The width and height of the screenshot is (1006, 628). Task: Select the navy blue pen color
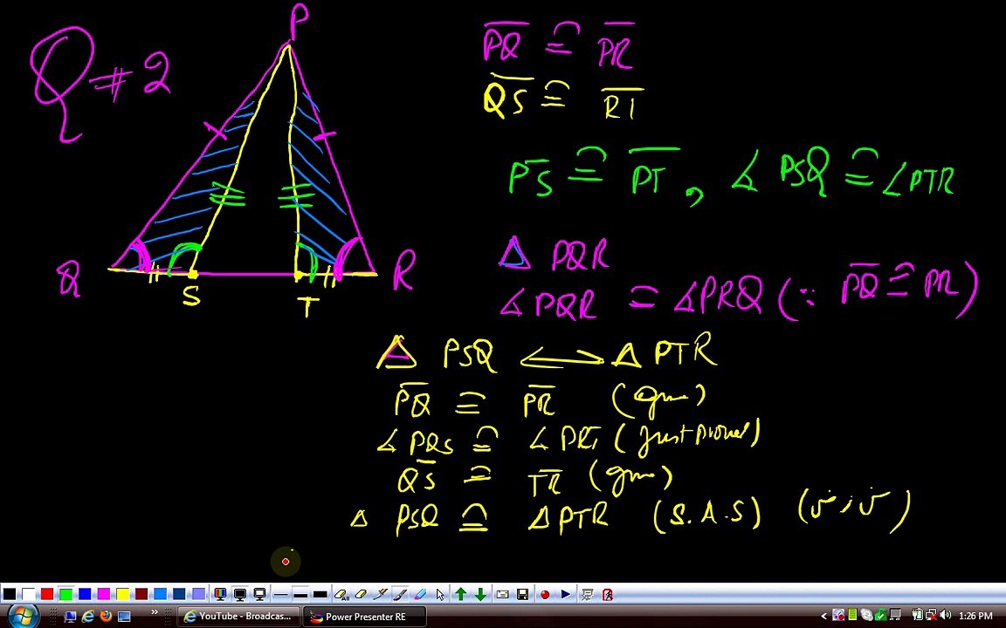coord(179,594)
